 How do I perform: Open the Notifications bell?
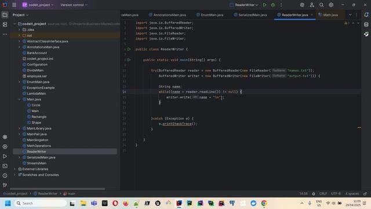tap(366, 15)
